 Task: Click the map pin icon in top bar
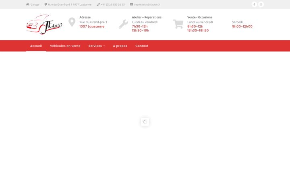[x=46, y=4]
